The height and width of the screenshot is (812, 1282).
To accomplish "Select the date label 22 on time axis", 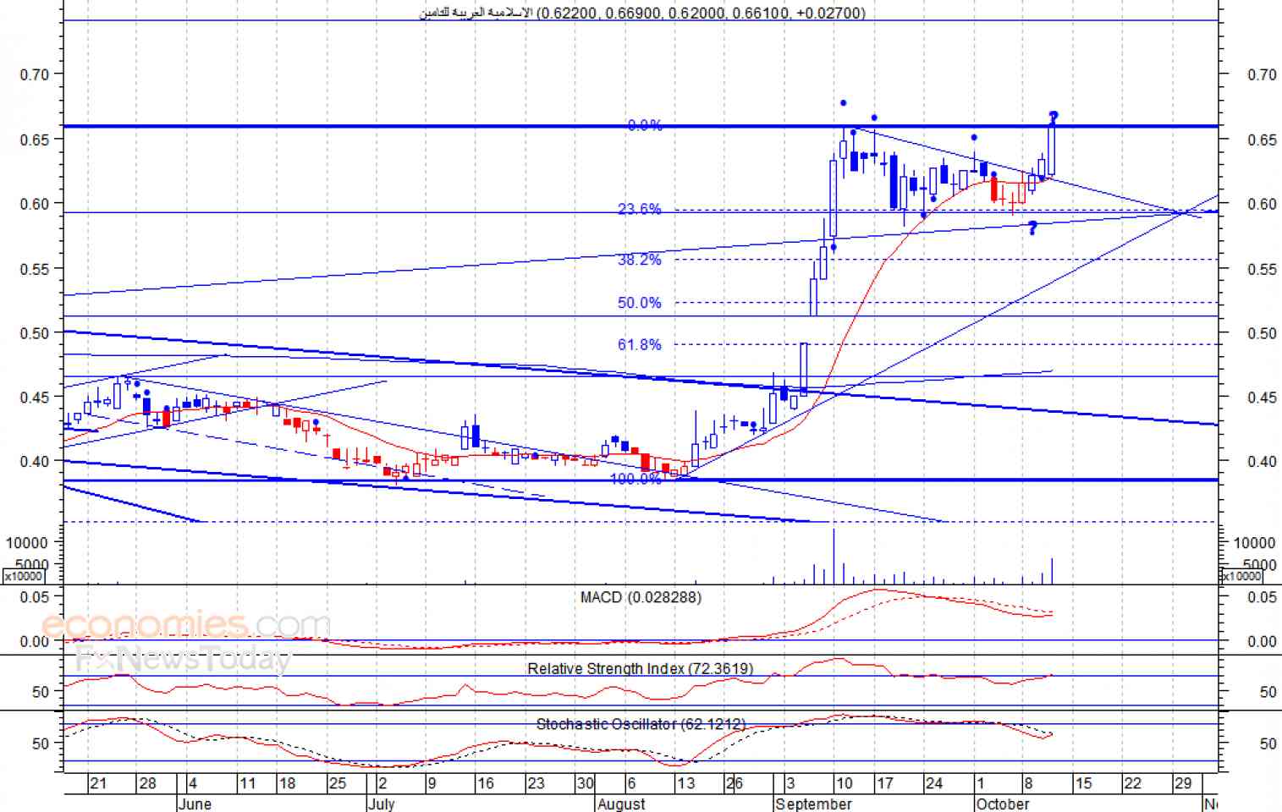I will click(1132, 783).
